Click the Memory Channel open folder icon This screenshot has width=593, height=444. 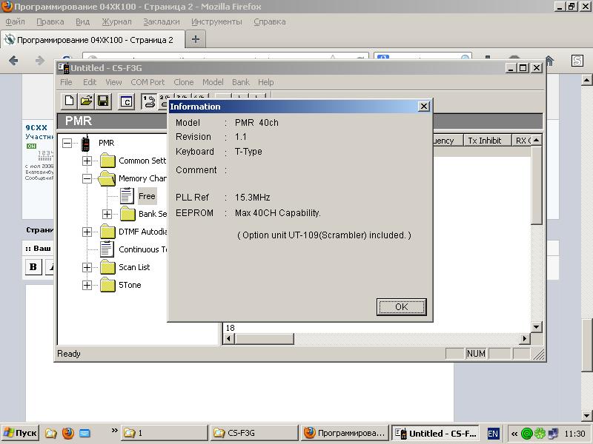pos(107,178)
